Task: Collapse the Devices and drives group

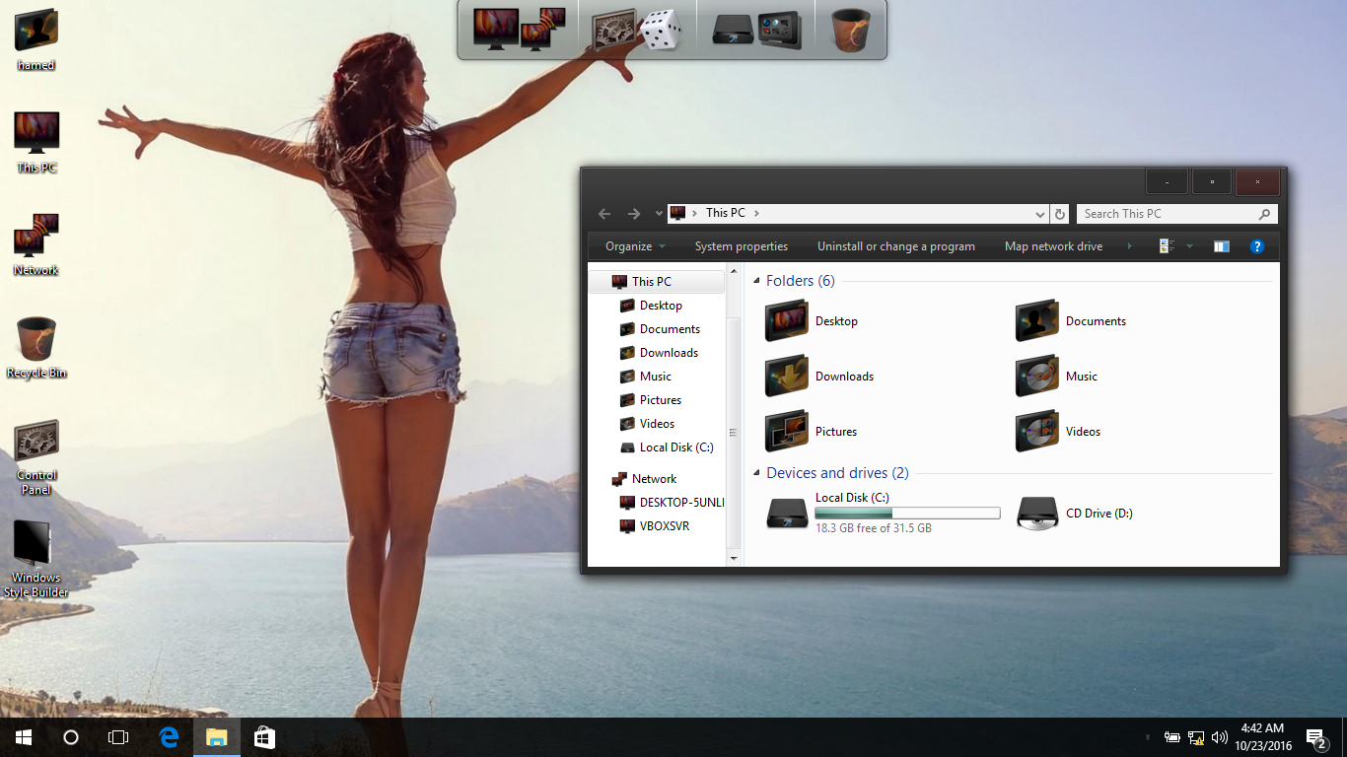Action: tap(757, 473)
